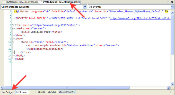This screenshot has width=175, height=95.
Task: Click the horizontal scrollbar thumb
Action: coord(67,88)
